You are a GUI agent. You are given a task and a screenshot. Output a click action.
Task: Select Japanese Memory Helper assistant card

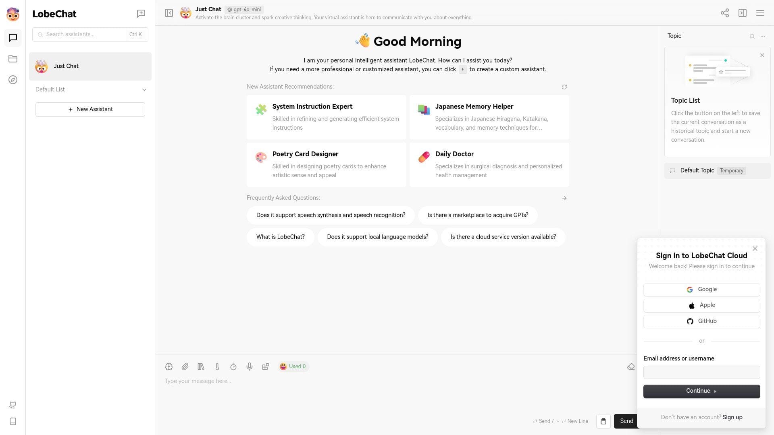click(x=489, y=117)
